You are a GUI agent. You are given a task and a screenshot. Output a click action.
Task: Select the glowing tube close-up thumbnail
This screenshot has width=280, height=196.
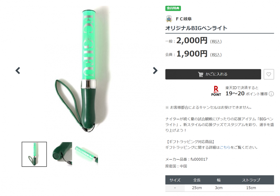(x=86, y=154)
